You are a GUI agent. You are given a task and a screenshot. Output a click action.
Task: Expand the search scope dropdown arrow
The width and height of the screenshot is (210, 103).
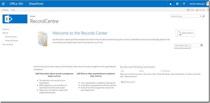coord(201,16)
